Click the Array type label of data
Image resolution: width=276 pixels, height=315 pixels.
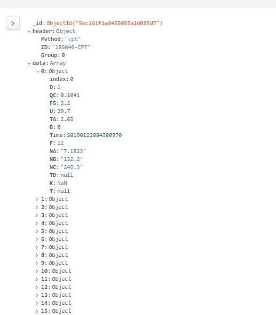coord(58,63)
